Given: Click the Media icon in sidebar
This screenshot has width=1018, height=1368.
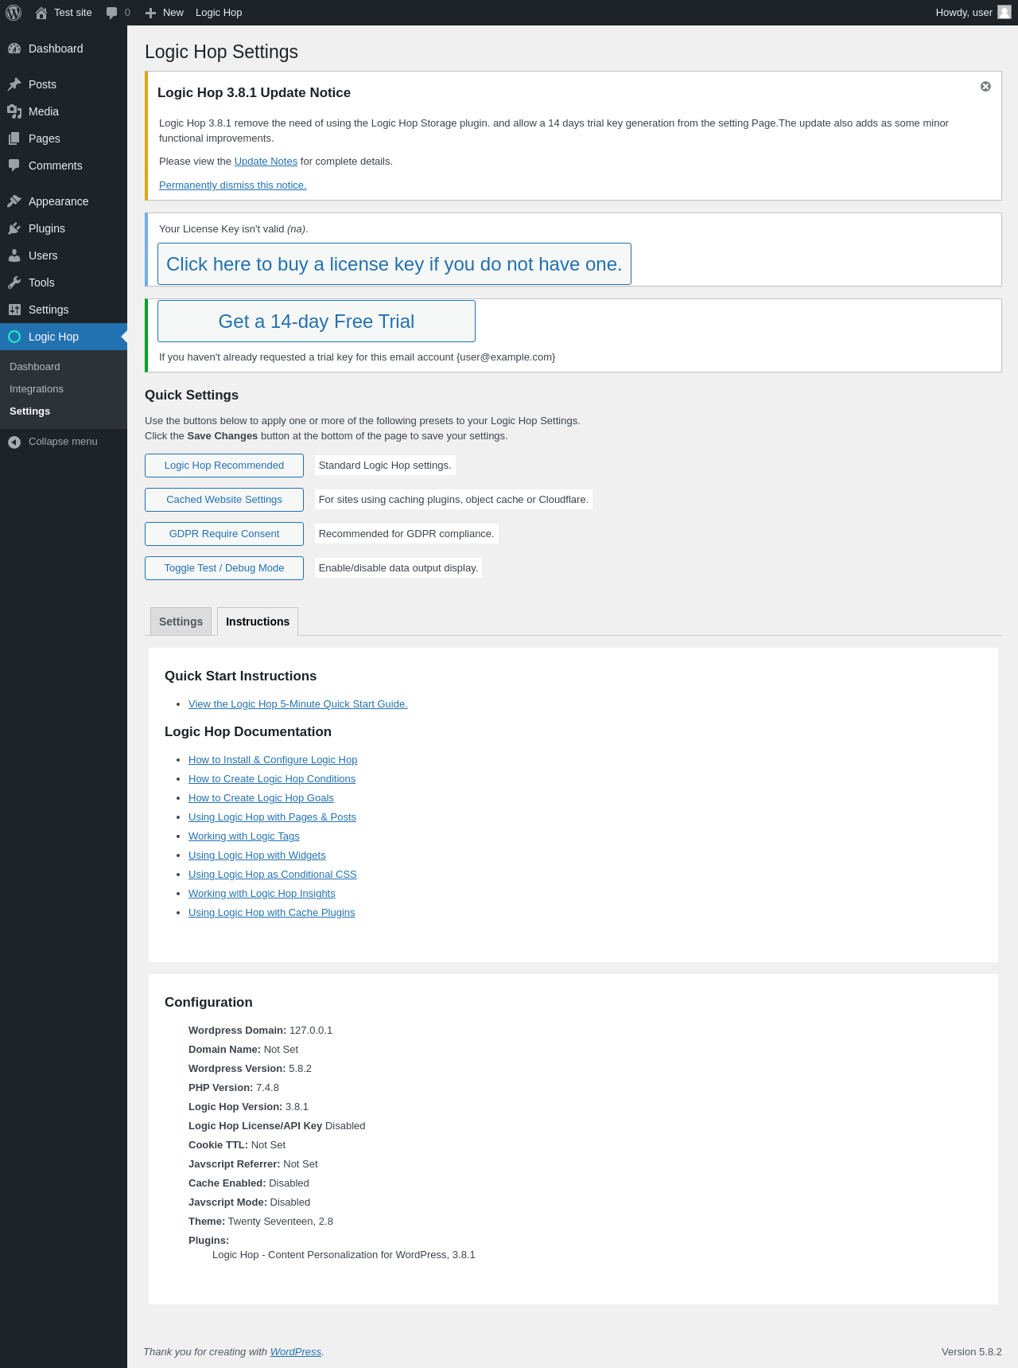Looking at the screenshot, I should coord(14,111).
